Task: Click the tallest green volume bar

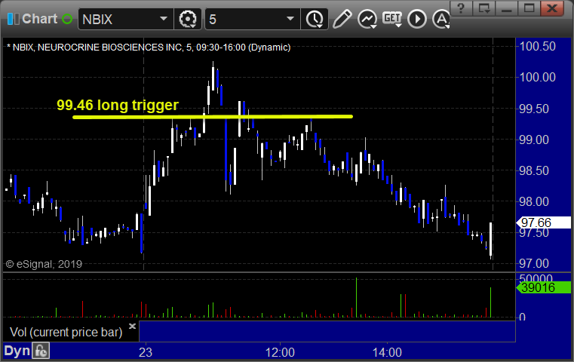Action: click(x=356, y=297)
